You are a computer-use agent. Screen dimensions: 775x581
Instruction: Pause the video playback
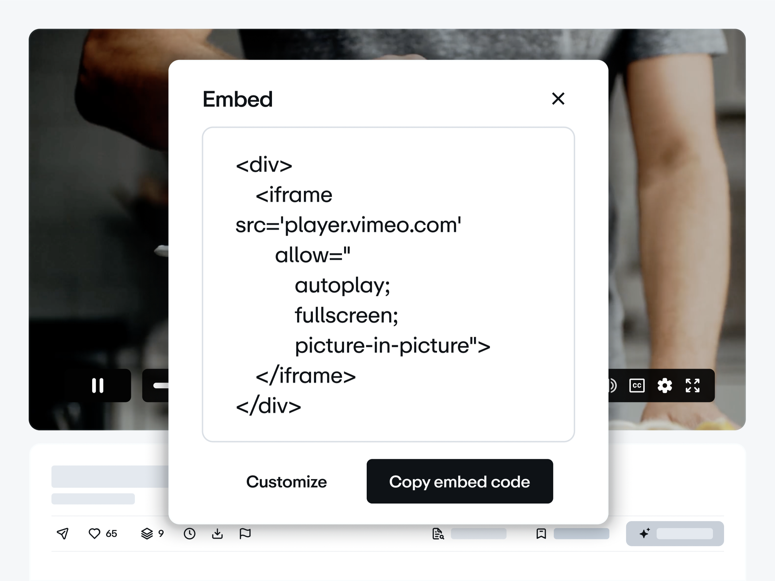pyautogui.click(x=98, y=386)
